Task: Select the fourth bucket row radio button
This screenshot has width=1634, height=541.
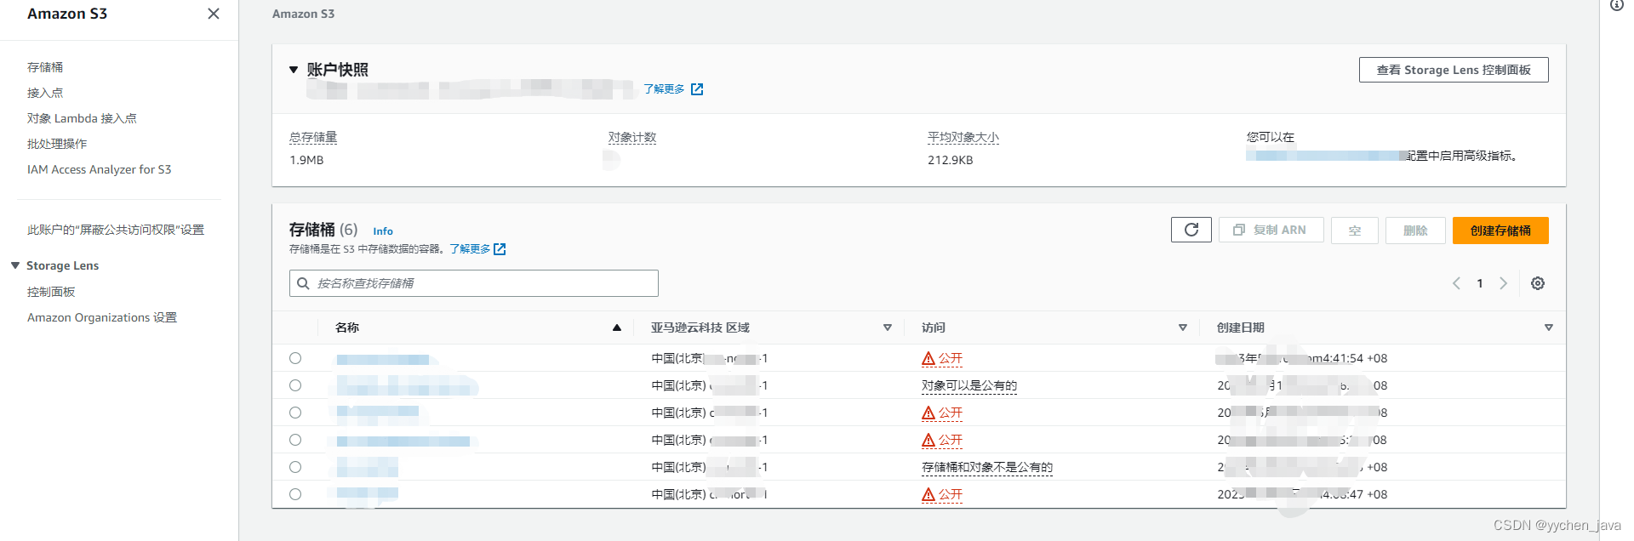Action: [x=295, y=440]
